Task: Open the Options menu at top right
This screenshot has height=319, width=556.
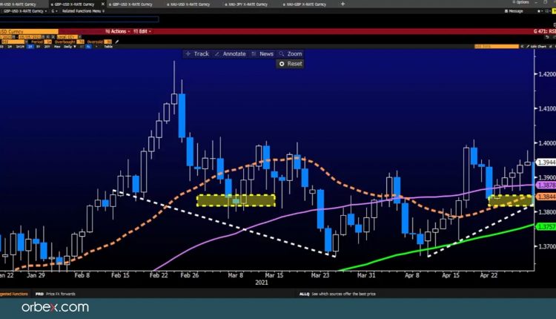Action: [x=521, y=2]
